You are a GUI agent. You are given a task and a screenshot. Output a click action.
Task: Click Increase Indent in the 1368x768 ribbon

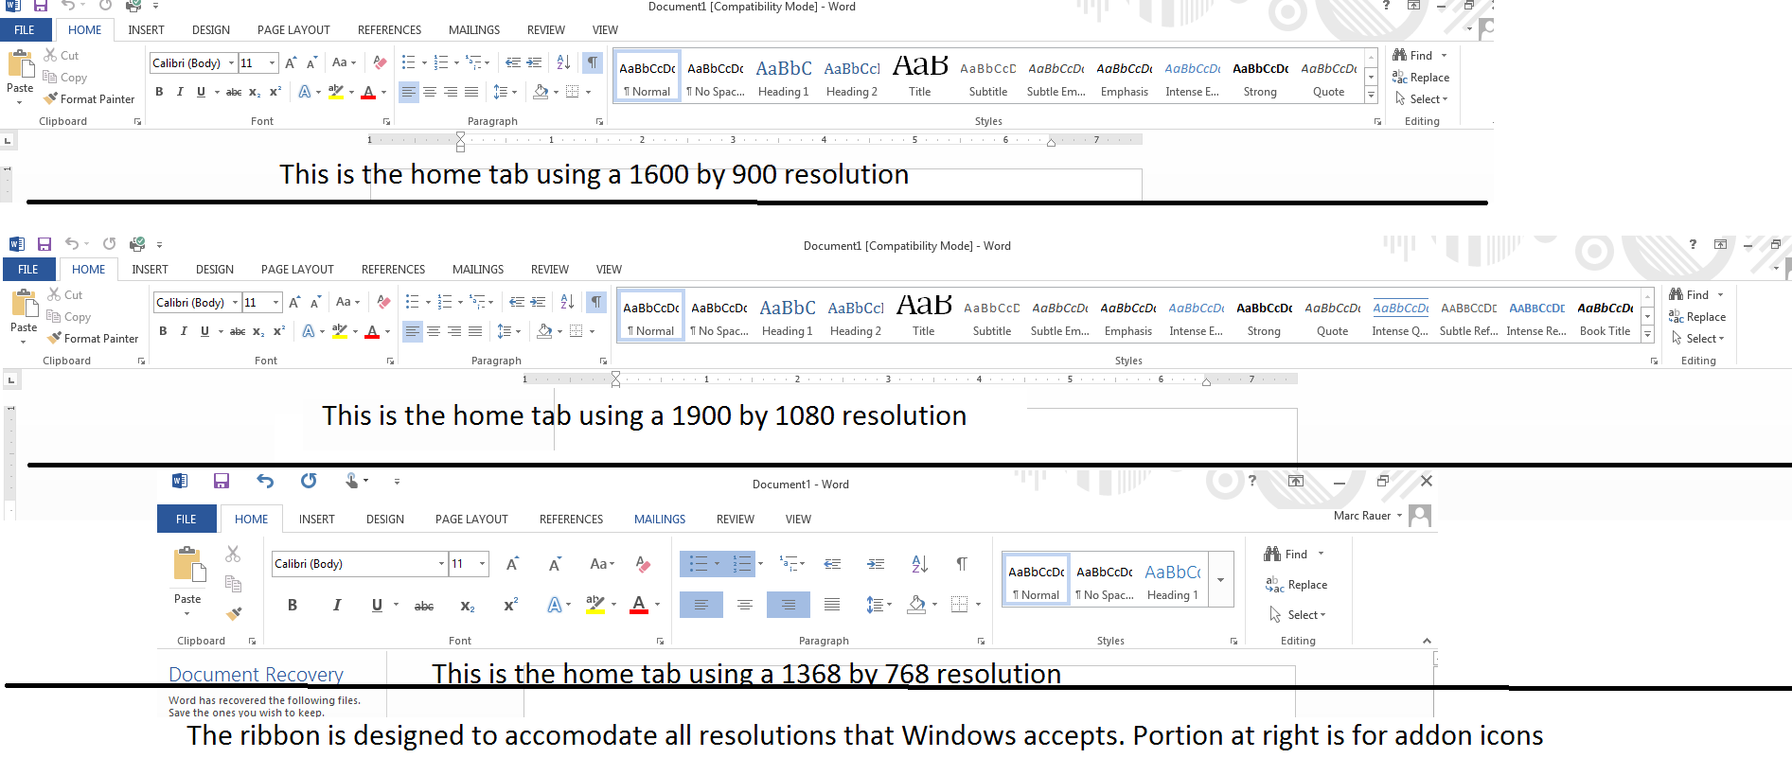click(876, 564)
